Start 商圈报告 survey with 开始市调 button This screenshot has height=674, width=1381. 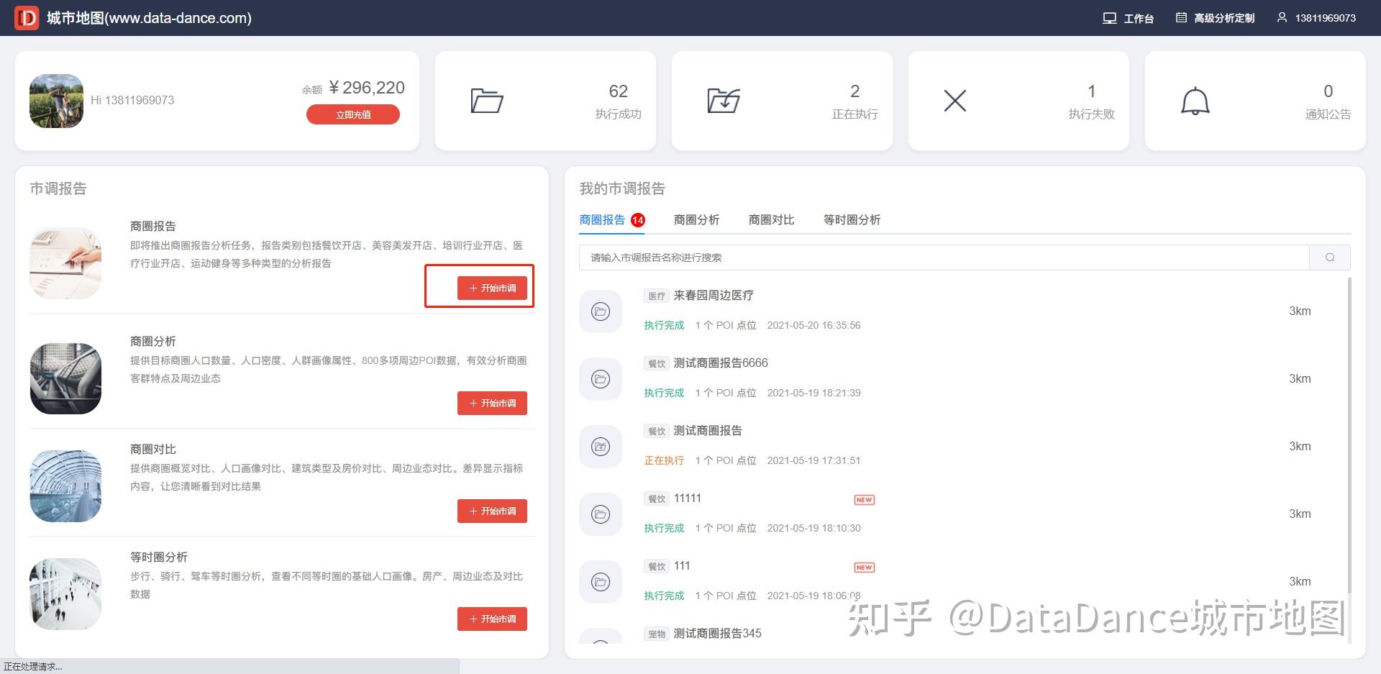point(492,288)
